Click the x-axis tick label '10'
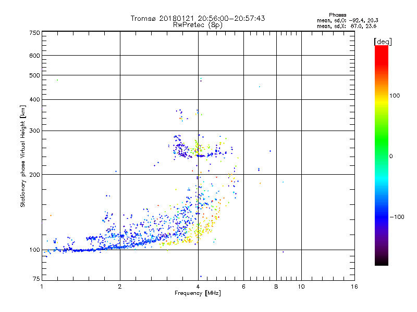Image resolution: width=417 pixels, height=312 pixels. (301, 287)
